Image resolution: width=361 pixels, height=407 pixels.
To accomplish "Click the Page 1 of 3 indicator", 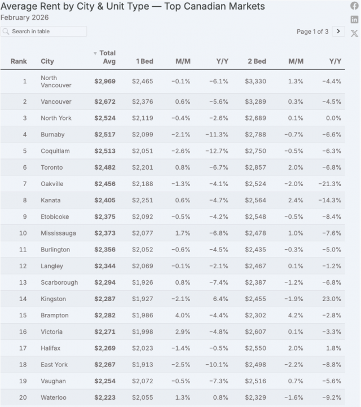I will pyautogui.click(x=312, y=32).
